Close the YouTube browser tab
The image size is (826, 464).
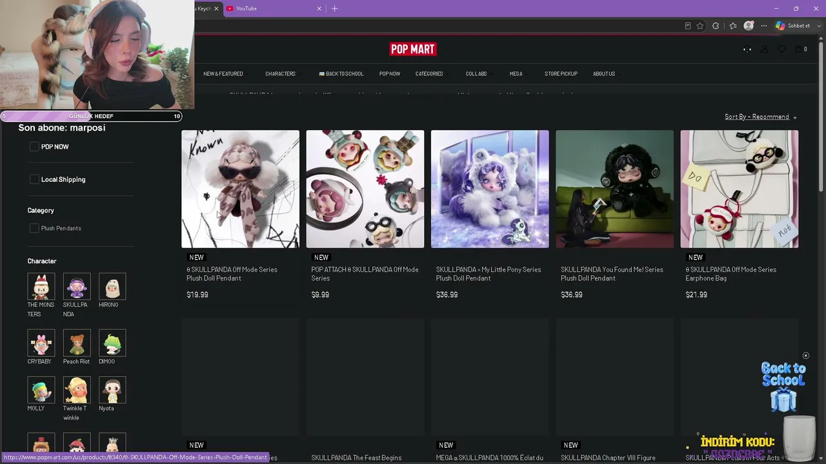[319, 8]
